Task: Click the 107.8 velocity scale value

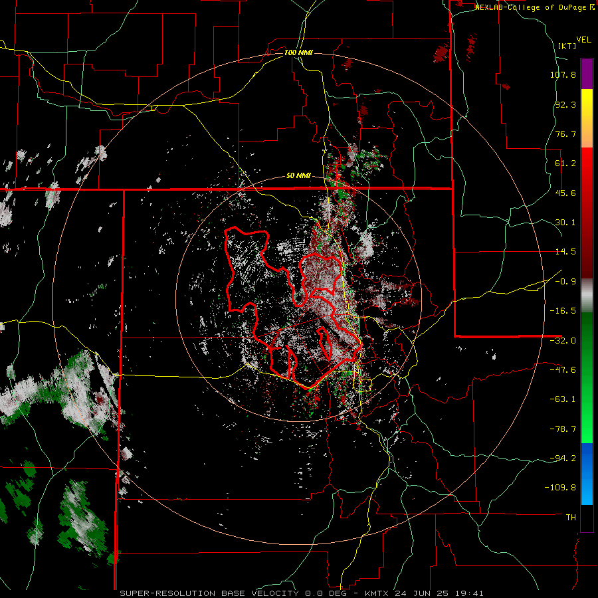Action: coord(563,74)
